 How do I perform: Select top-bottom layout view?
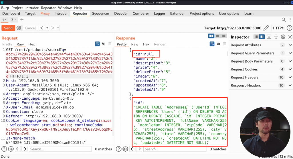pos(217,36)
